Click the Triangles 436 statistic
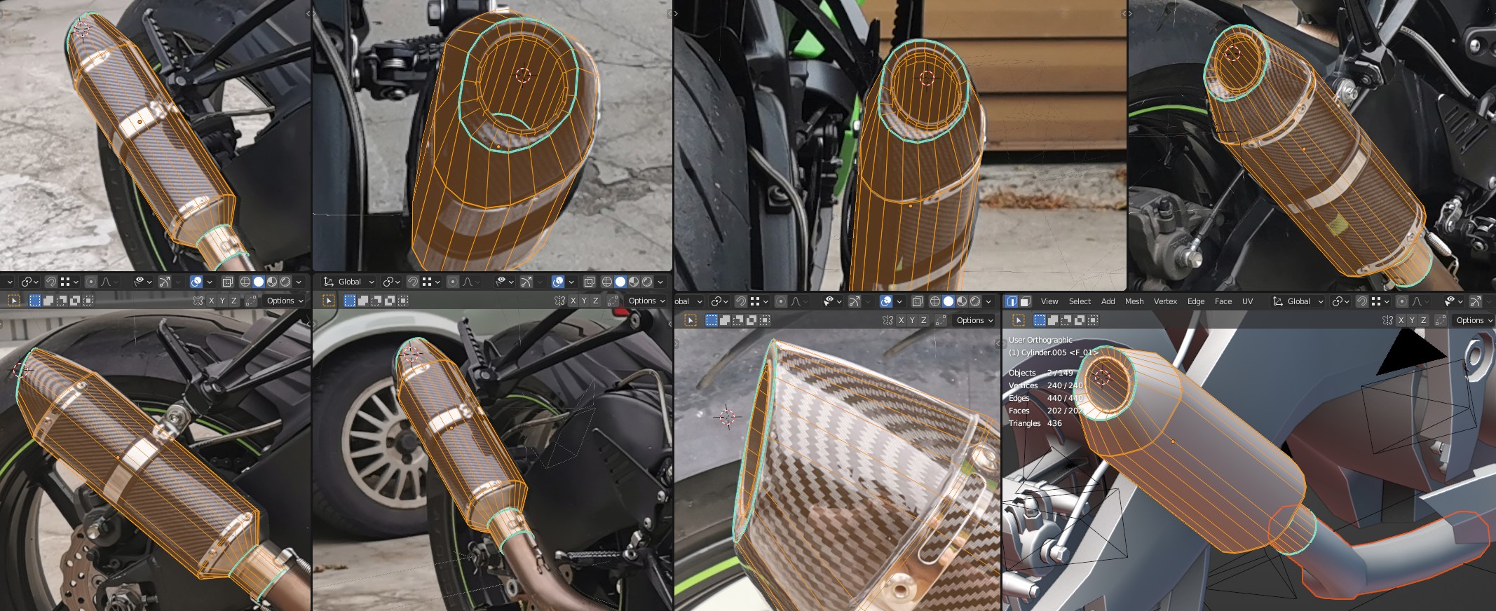The image size is (1496, 611). click(x=1035, y=423)
